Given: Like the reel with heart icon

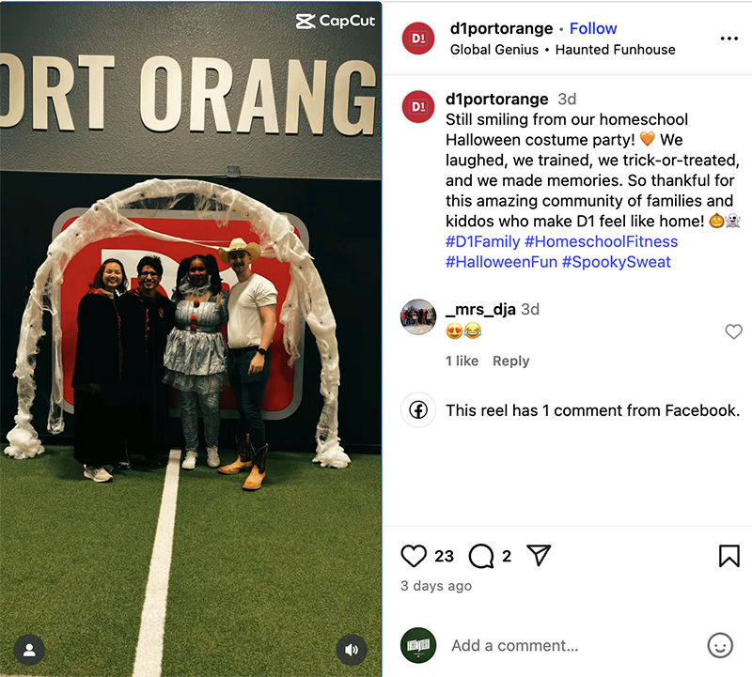Looking at the screenshot, I should 414,556.
